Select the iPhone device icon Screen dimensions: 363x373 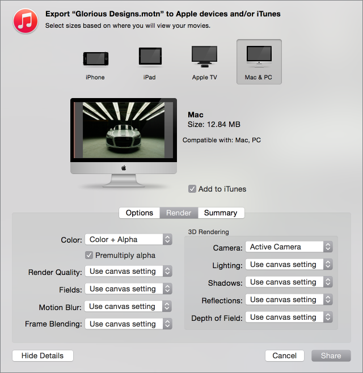pos(95,58)
